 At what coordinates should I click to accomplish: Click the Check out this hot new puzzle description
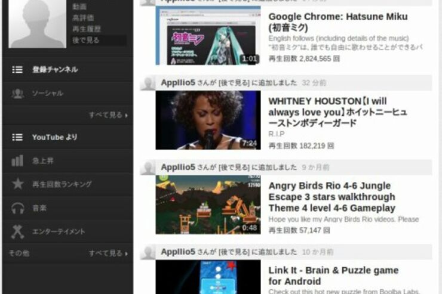coord(344,292)
